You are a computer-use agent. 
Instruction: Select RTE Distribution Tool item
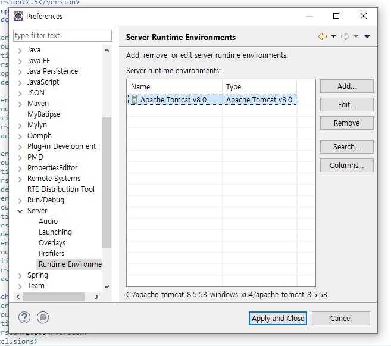(x=61, y=189)
